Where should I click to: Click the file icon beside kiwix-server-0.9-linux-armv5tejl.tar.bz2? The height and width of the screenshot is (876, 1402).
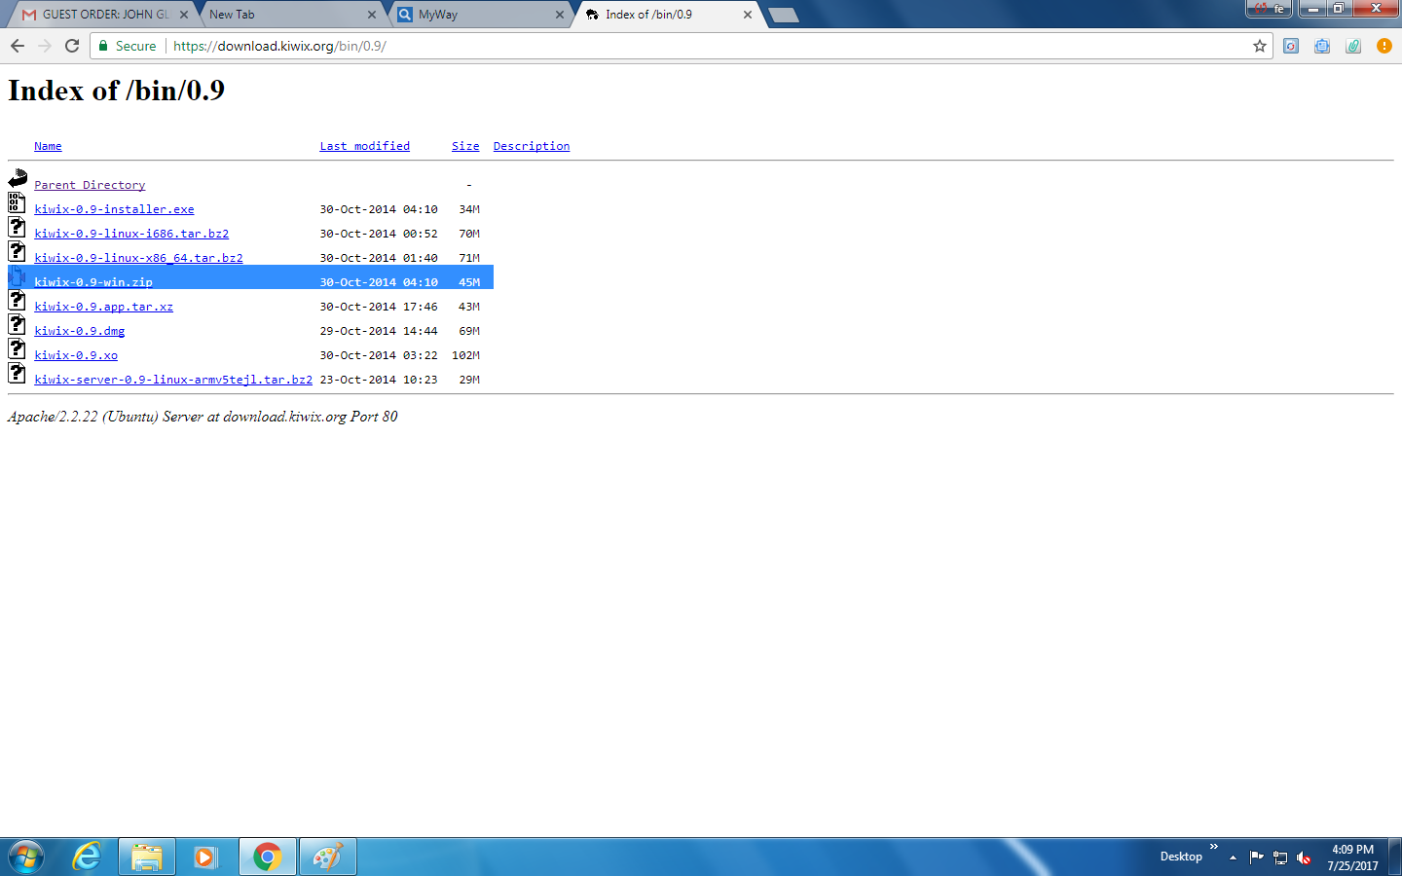coord(17,373)
